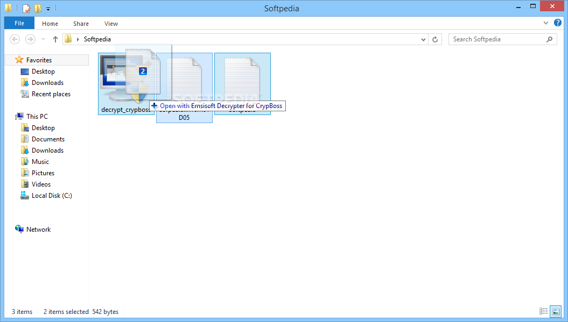Screen dimensions: 568x322
Task: Open the Music folder
Action: (40, 161)
